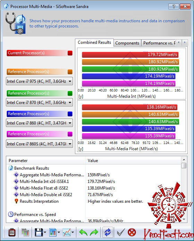Go forward with the green right arrow

click(94, 232)
